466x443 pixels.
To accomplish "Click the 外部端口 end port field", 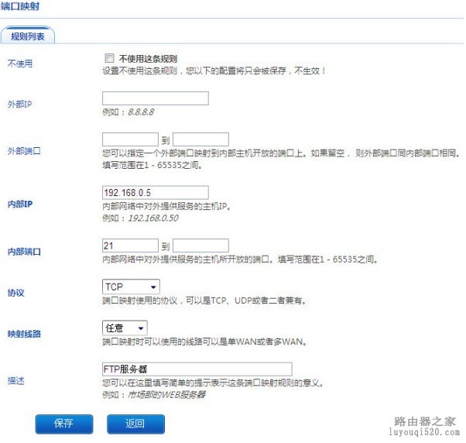I will (x=200, y=139).
